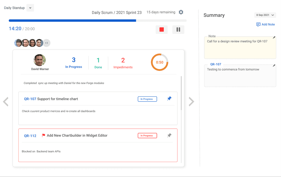Click the red impediment flag on QR-112
The image size is (281, 177).
point(43,135)
